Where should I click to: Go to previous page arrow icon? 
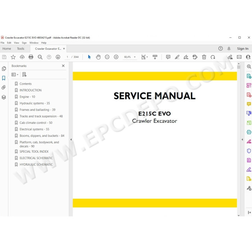click(x=49, y=57)
